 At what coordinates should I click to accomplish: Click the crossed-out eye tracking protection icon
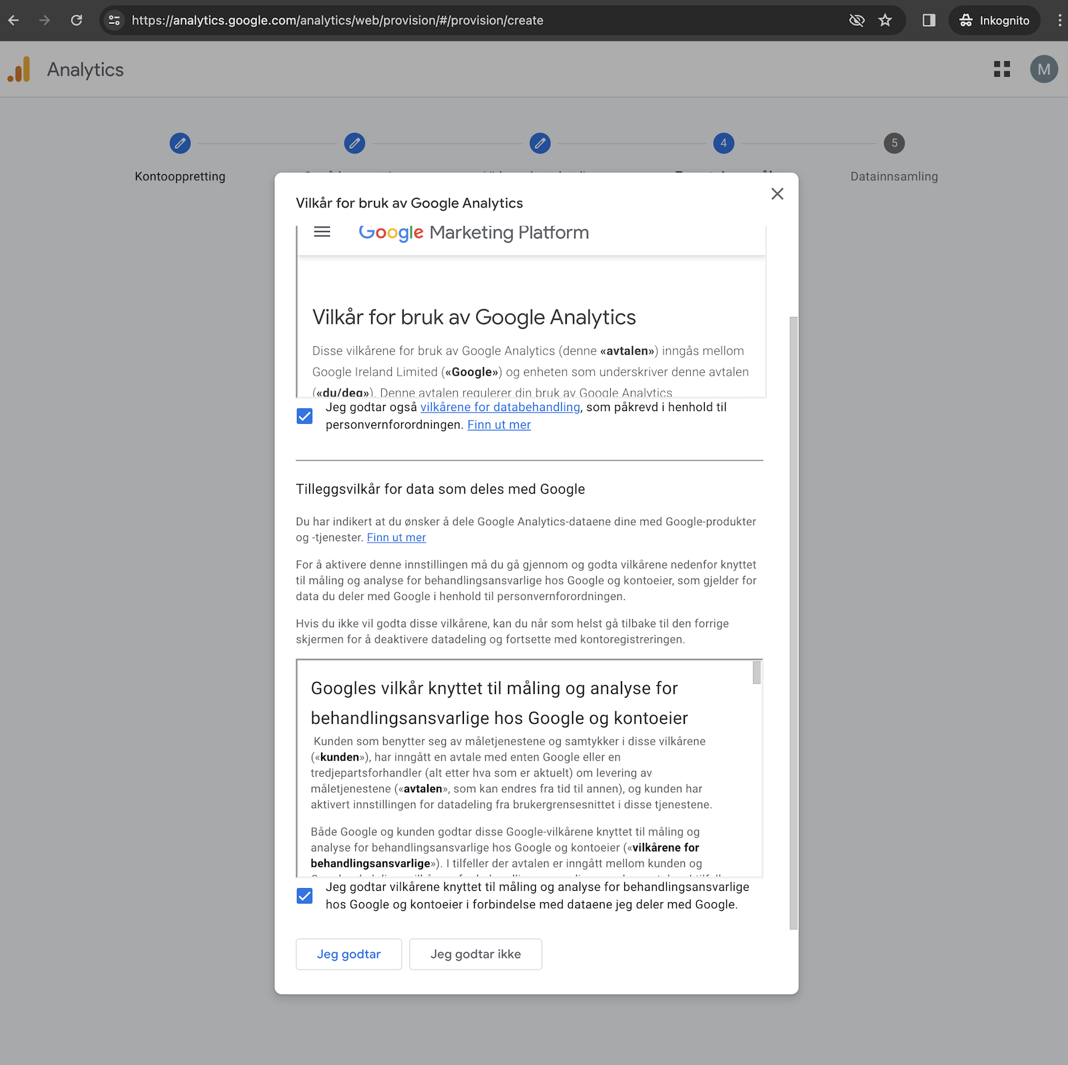point(856,20)
